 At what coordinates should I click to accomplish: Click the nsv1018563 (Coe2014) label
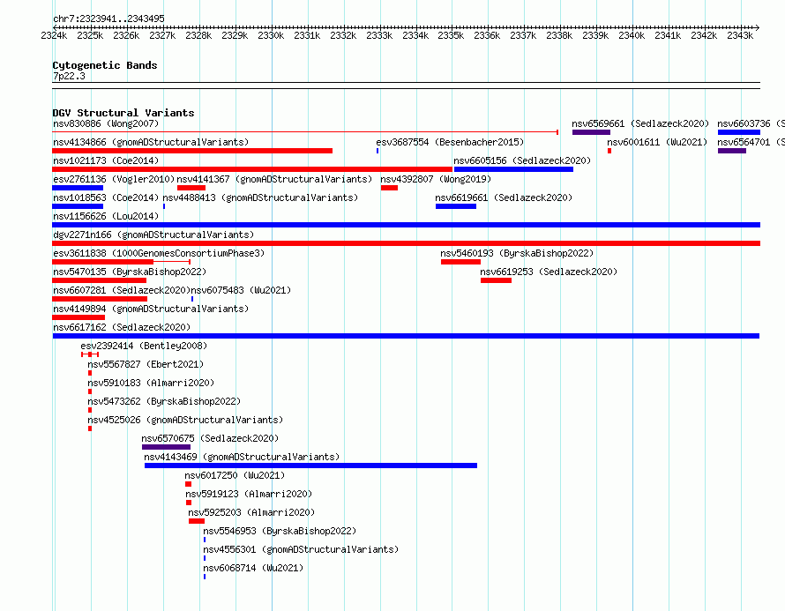(106, 197)
